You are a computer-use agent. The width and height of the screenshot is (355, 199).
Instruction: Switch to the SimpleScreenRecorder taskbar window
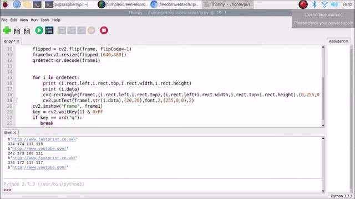pos(123,4)
